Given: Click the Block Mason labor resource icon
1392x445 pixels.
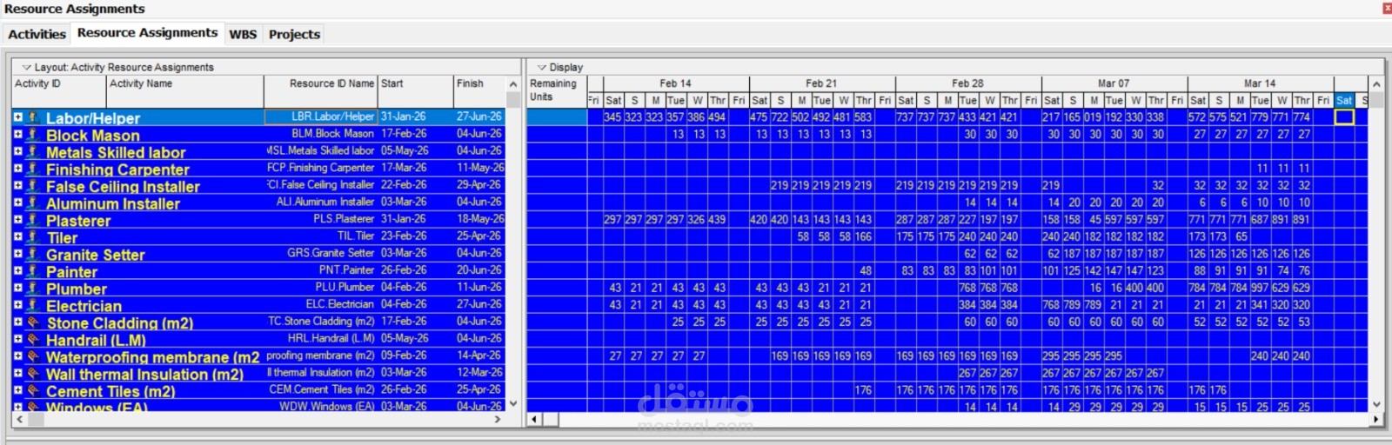Looking at the screenshot, I should tap(33, 134).
